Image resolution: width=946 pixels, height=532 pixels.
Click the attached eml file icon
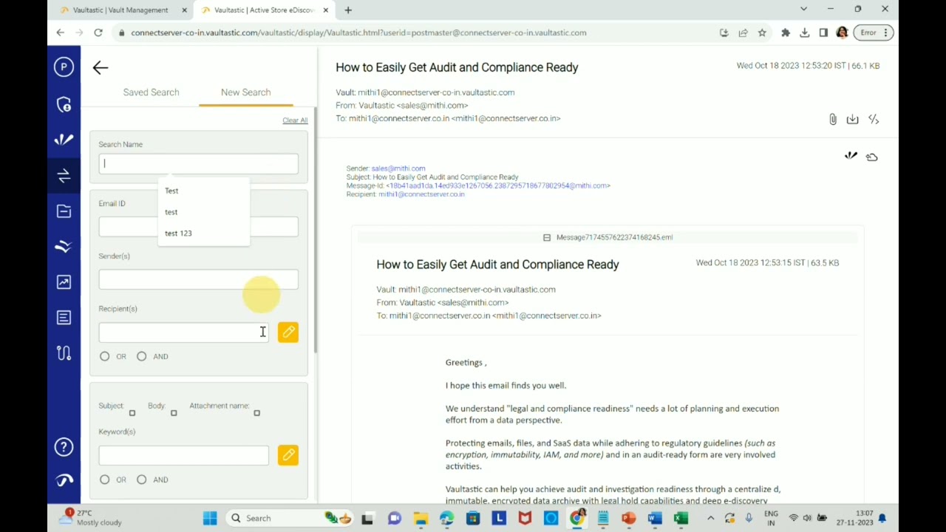547,237
